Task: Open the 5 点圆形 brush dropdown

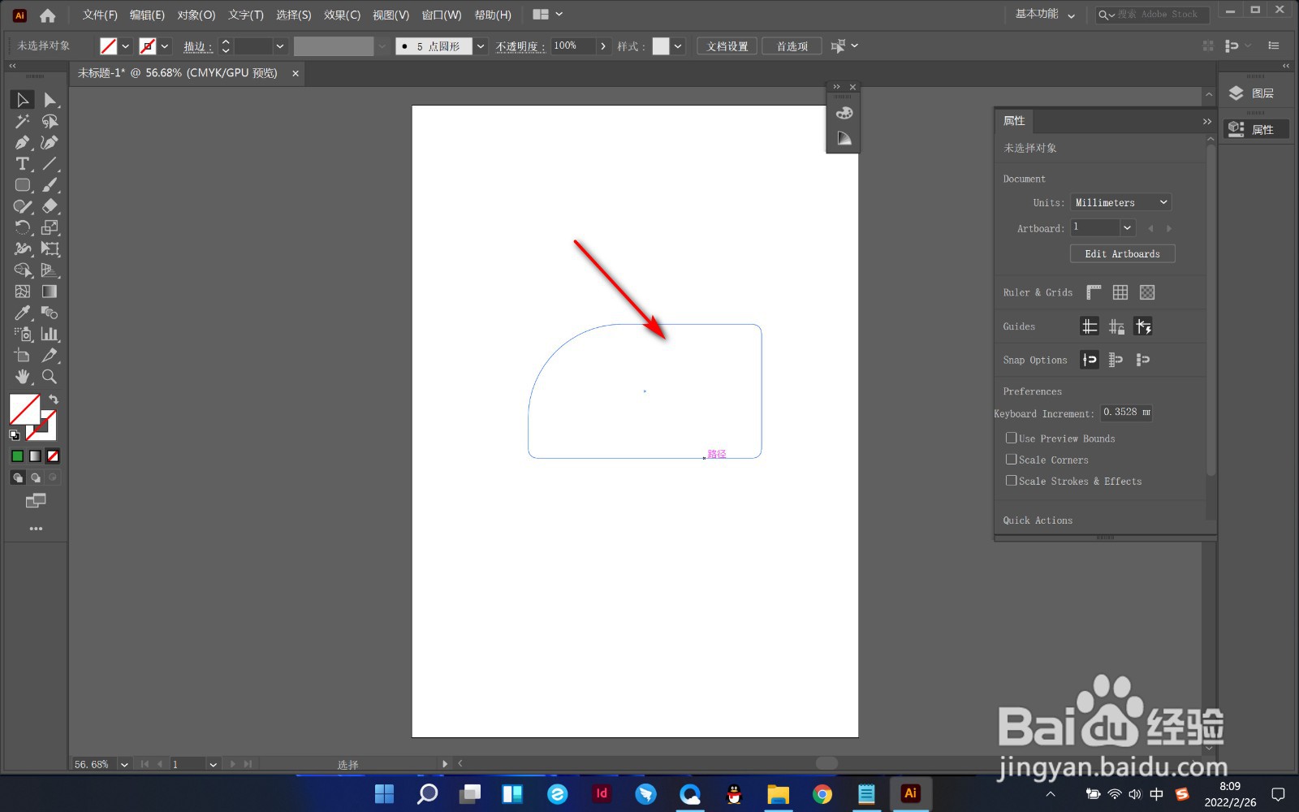Action: click(481, 46)
